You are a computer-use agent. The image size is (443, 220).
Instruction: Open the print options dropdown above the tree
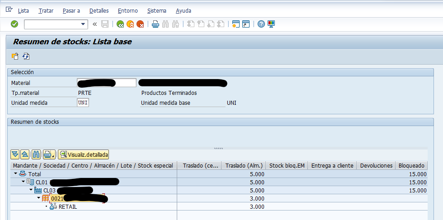pyautogui.click(x=49, y=154)
